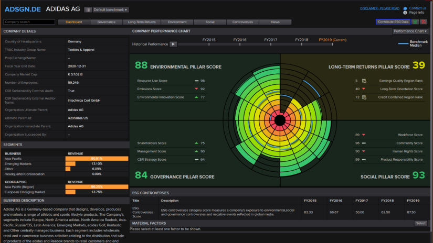
Task: Click the Ultimate Parent Id 4295868725
Action: pos(78,118)
